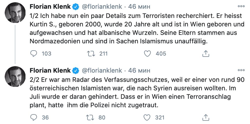
Task: Click Florian Klenk's name in first tweet
Action: (50, 6)
